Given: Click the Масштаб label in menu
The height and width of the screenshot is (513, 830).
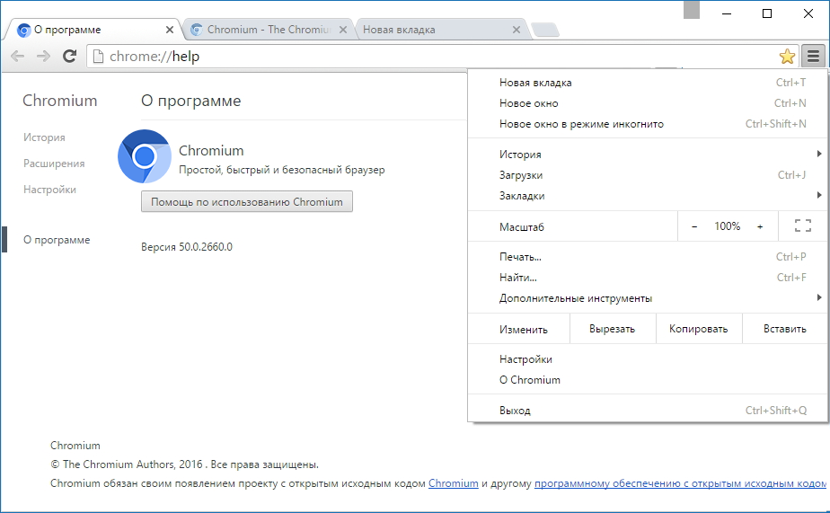Looking at the screenshot, I should click(x=521, y=227).
